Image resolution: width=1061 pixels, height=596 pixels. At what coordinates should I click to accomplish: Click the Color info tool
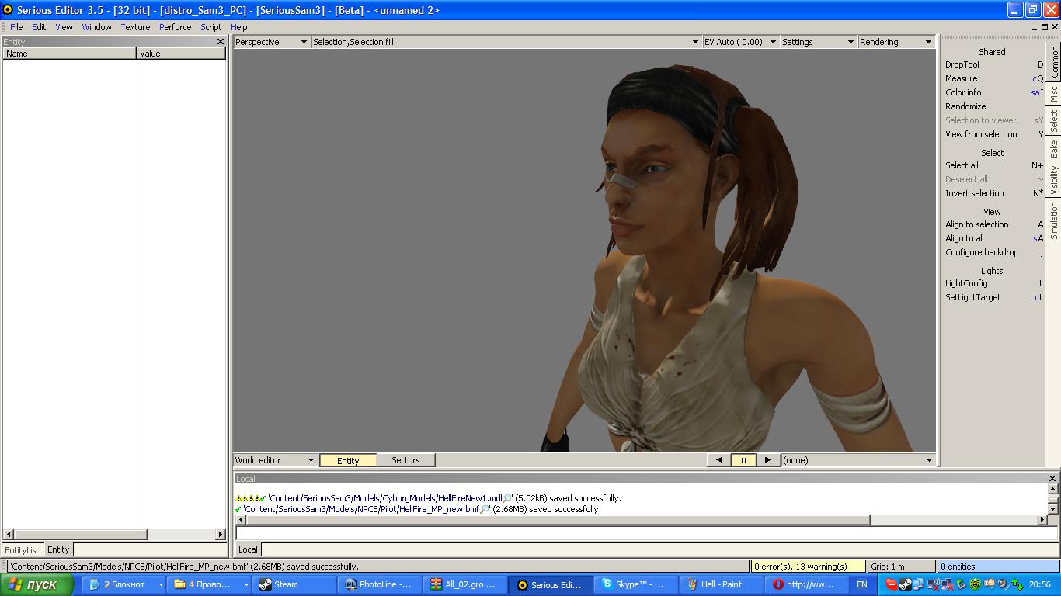994,92
